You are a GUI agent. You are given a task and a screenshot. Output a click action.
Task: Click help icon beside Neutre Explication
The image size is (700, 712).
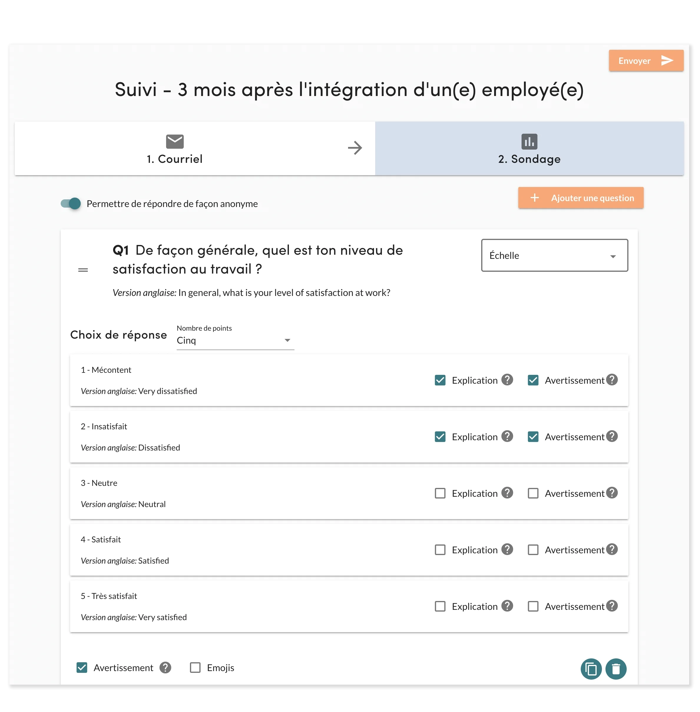[507, 493]
